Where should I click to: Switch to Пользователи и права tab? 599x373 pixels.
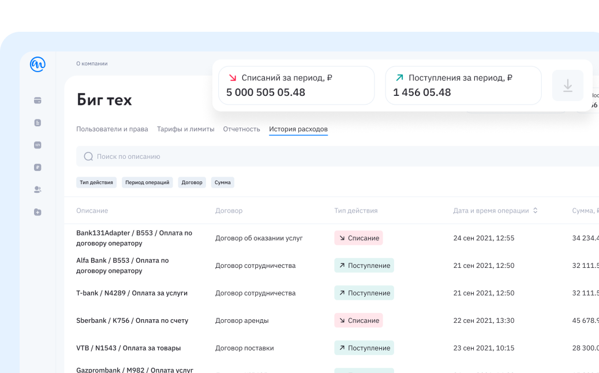click(112, 129)
